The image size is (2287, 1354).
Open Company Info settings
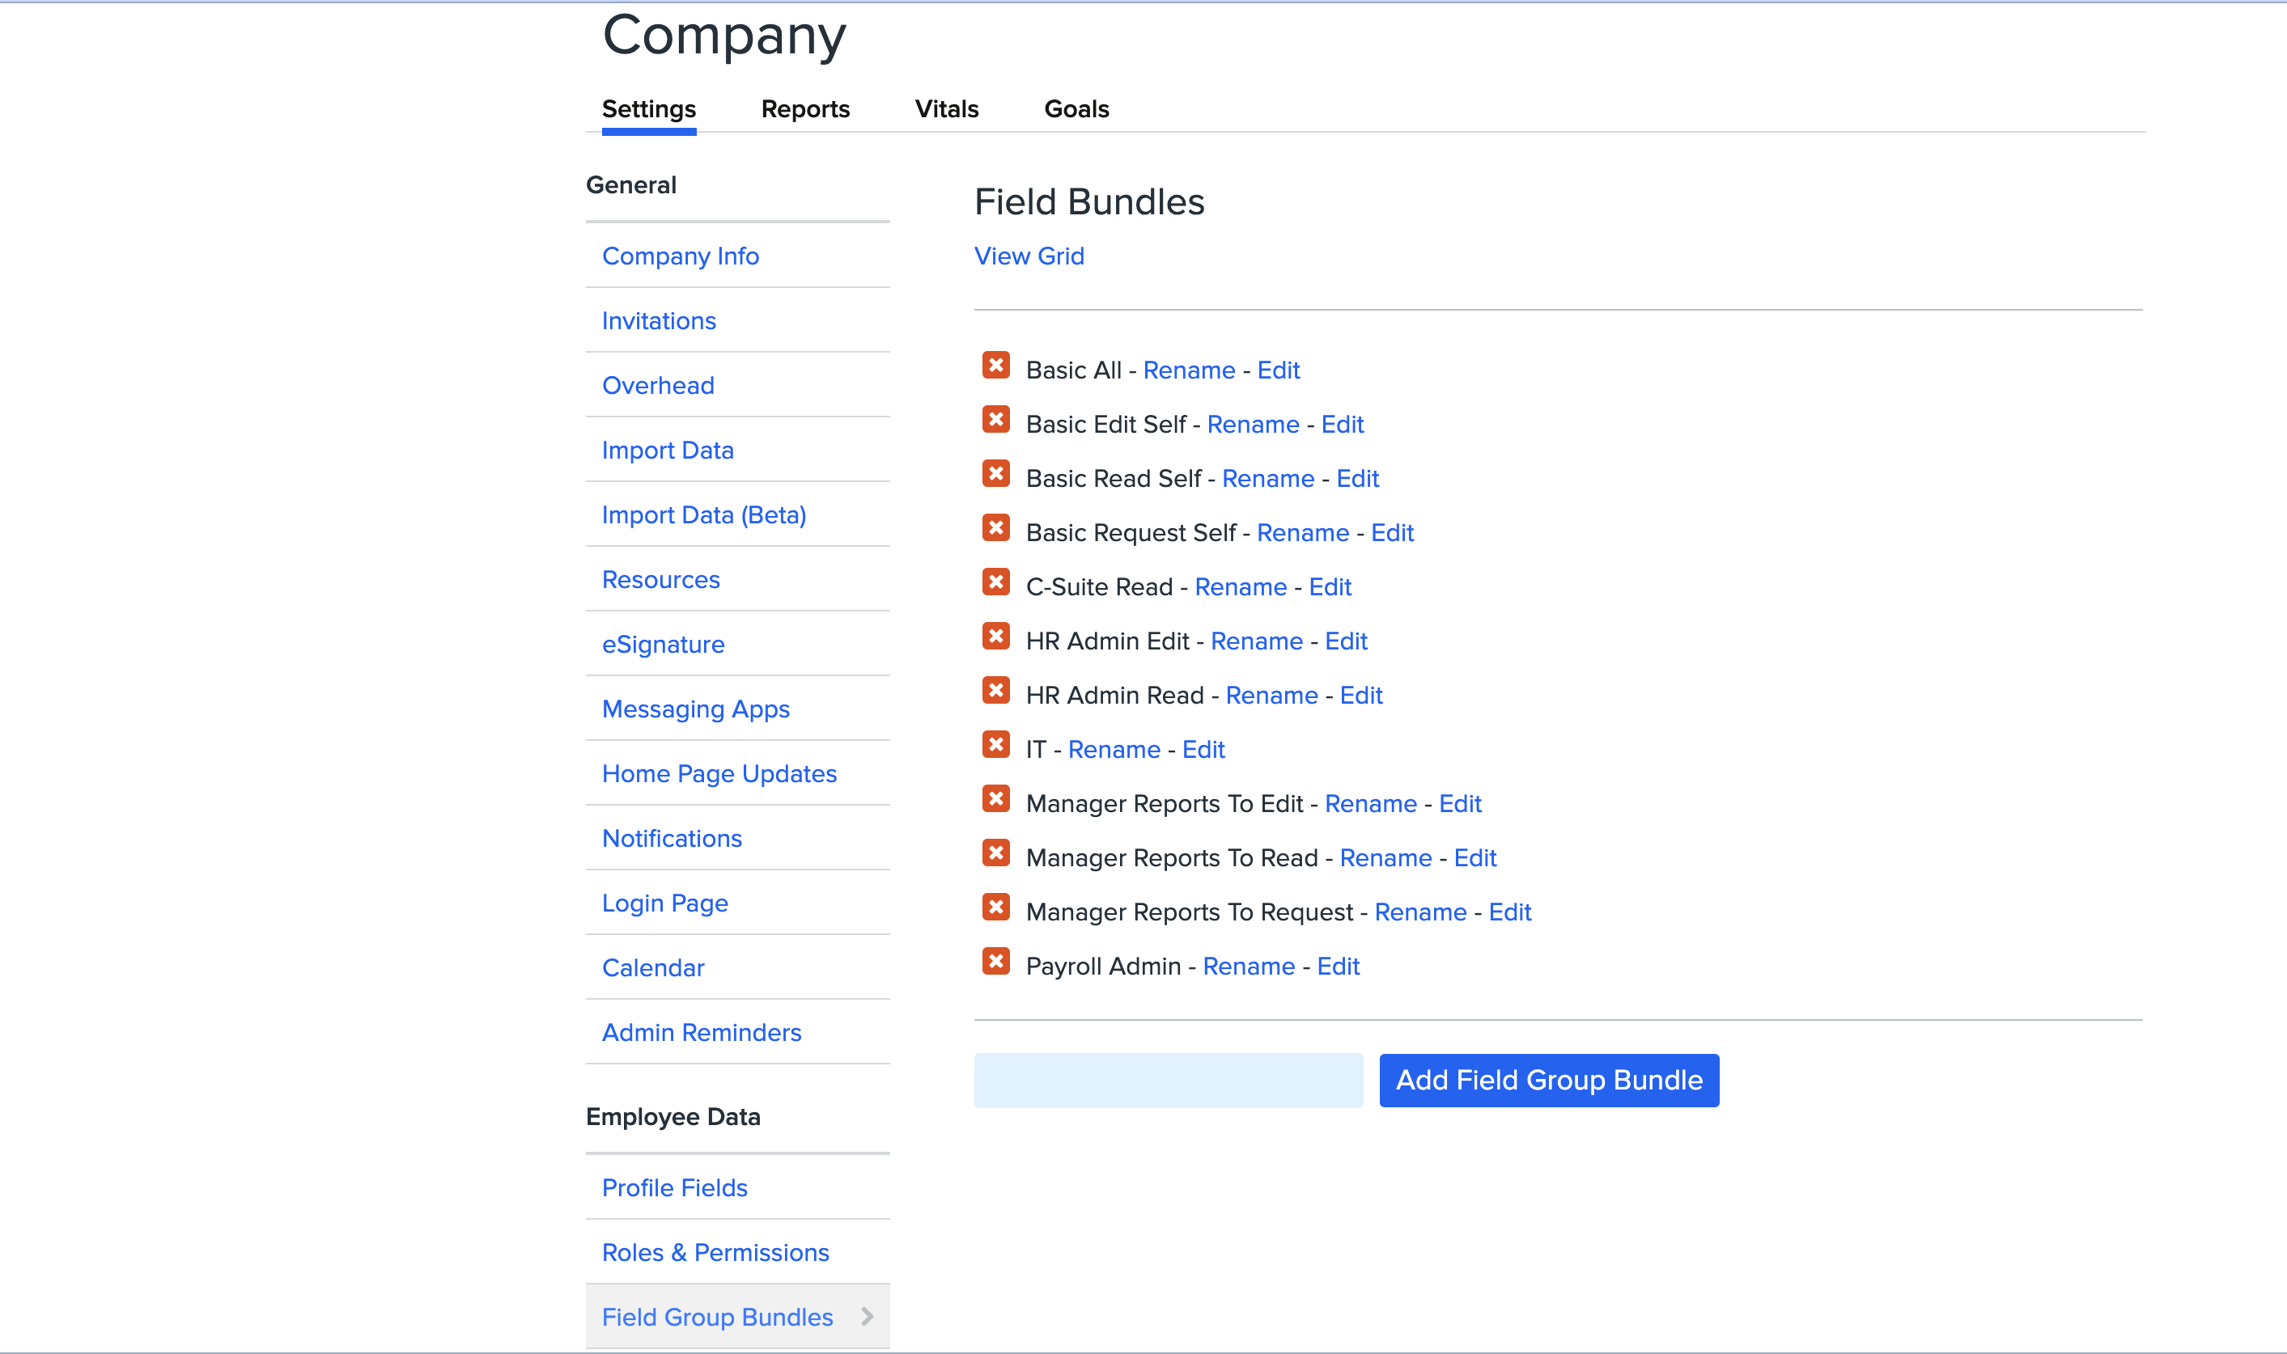pos(680,256)
